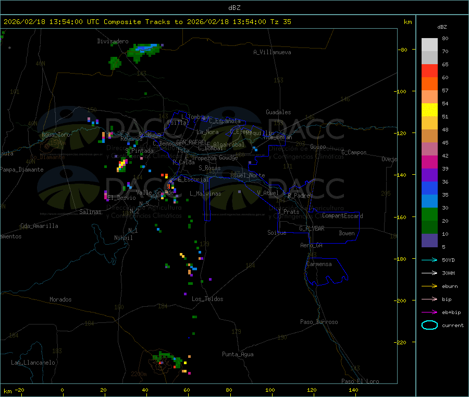Click the 100 km tick on the bottom axis
469x397 pixels.
(270, 390)
